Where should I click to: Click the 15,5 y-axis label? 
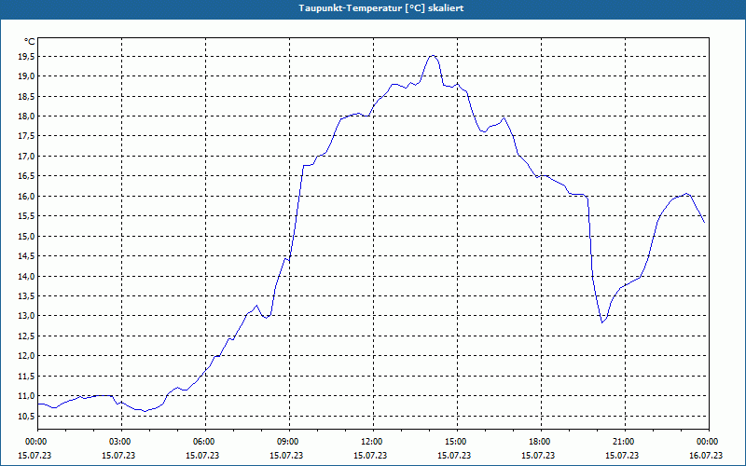tap(26, 216)
